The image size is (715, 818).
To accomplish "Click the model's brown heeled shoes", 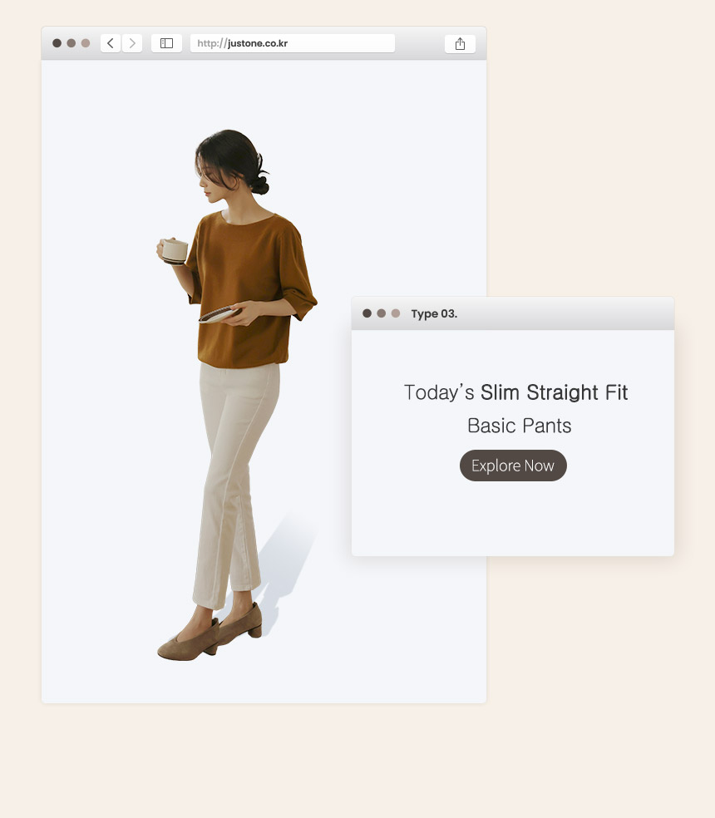I will (x=209, y=633).
